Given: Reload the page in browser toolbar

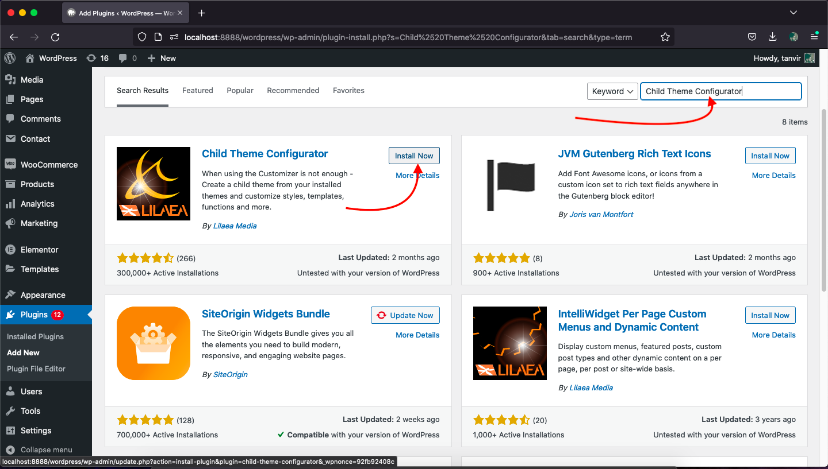Looking at the screenshot, I should coord(55,37).
